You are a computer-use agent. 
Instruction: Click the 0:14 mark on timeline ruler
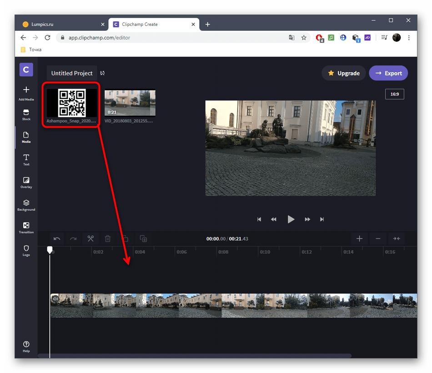click(x=348, y=252)
